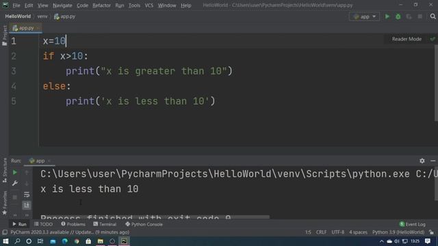The image size is (438, 246).
Task: Click the stop square in the Run panel
Action: 15,197
